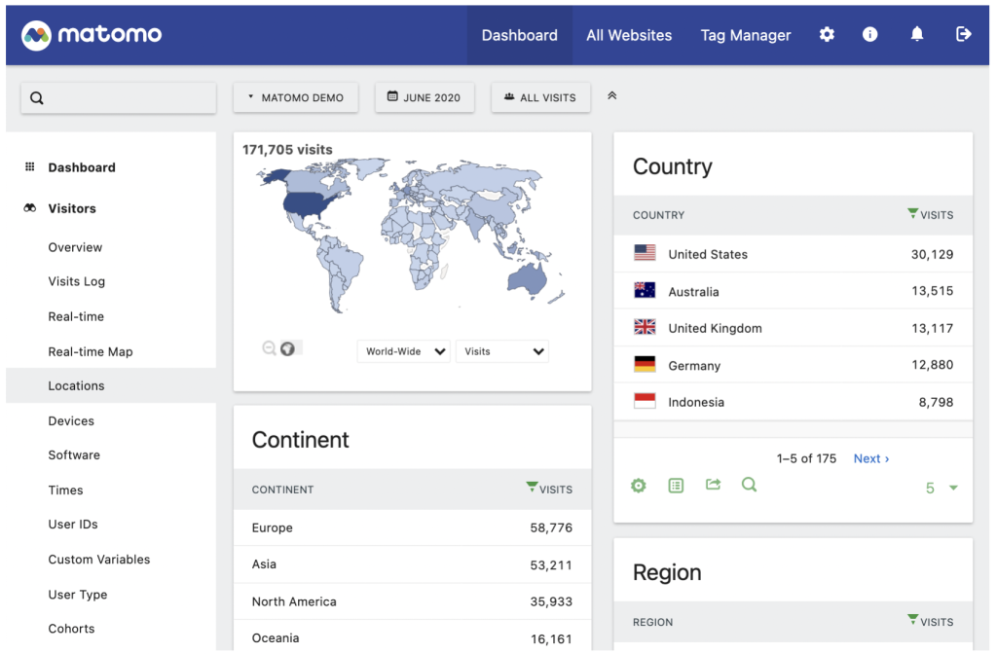Open the report configuration cog below Country table
Image resolution: width=997 pixels, height=654 pixels.
click(x=639, y=485)
